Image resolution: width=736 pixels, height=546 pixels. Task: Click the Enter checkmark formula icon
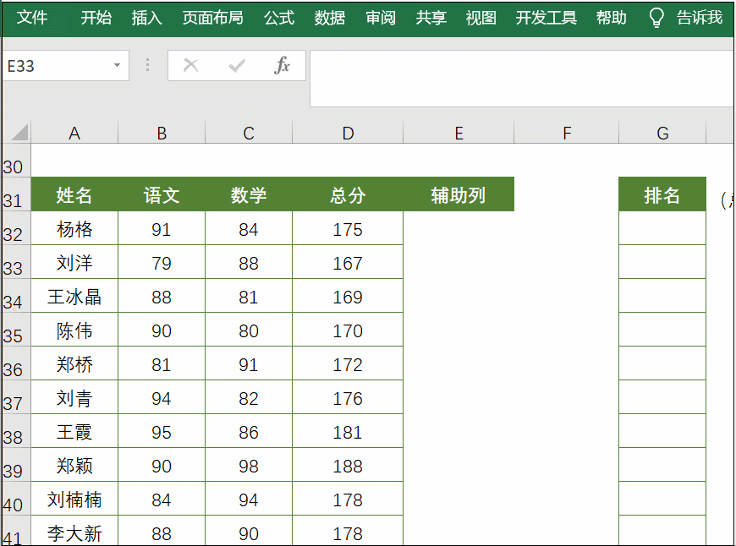tap(237, 66)
